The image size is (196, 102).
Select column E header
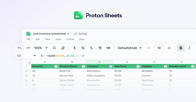(x=154, y=62)
